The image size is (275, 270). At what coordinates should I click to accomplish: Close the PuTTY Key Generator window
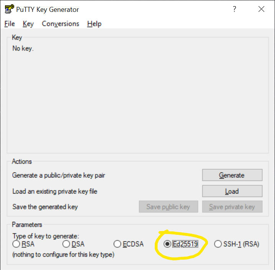(262, 10)
